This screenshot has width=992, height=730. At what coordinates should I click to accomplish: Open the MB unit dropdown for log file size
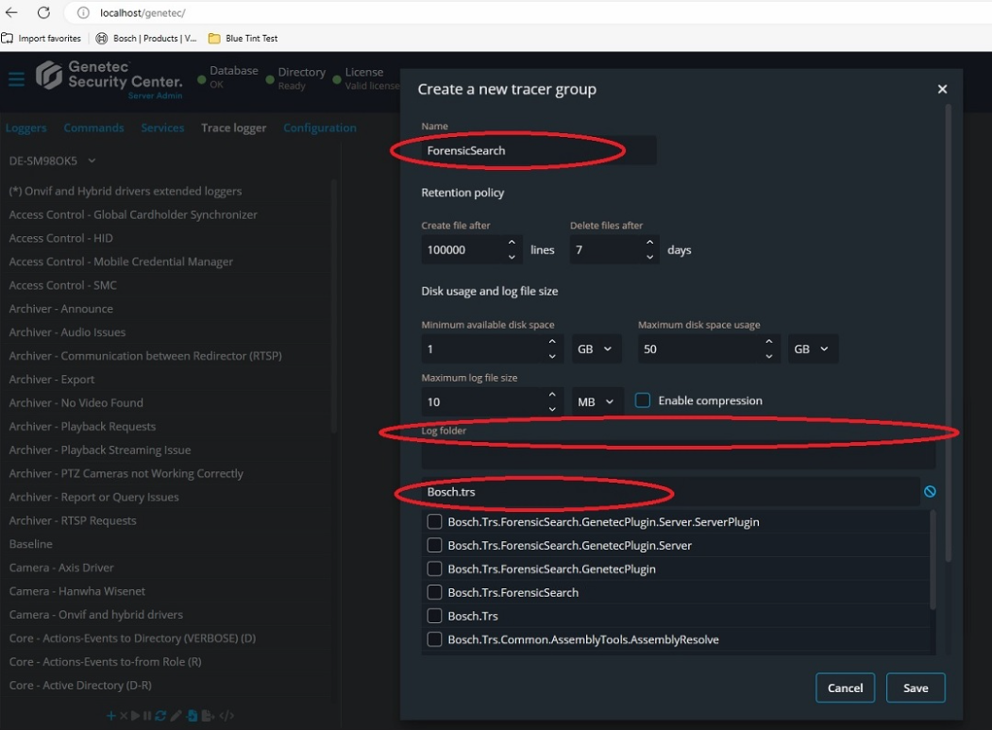[597, 402]
